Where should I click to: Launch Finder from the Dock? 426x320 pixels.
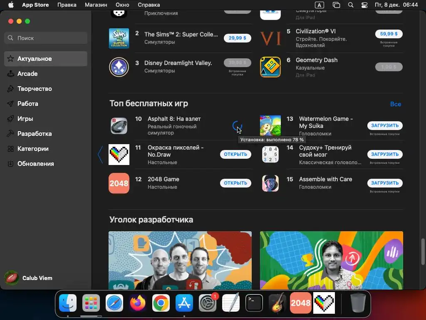[68, 303]
